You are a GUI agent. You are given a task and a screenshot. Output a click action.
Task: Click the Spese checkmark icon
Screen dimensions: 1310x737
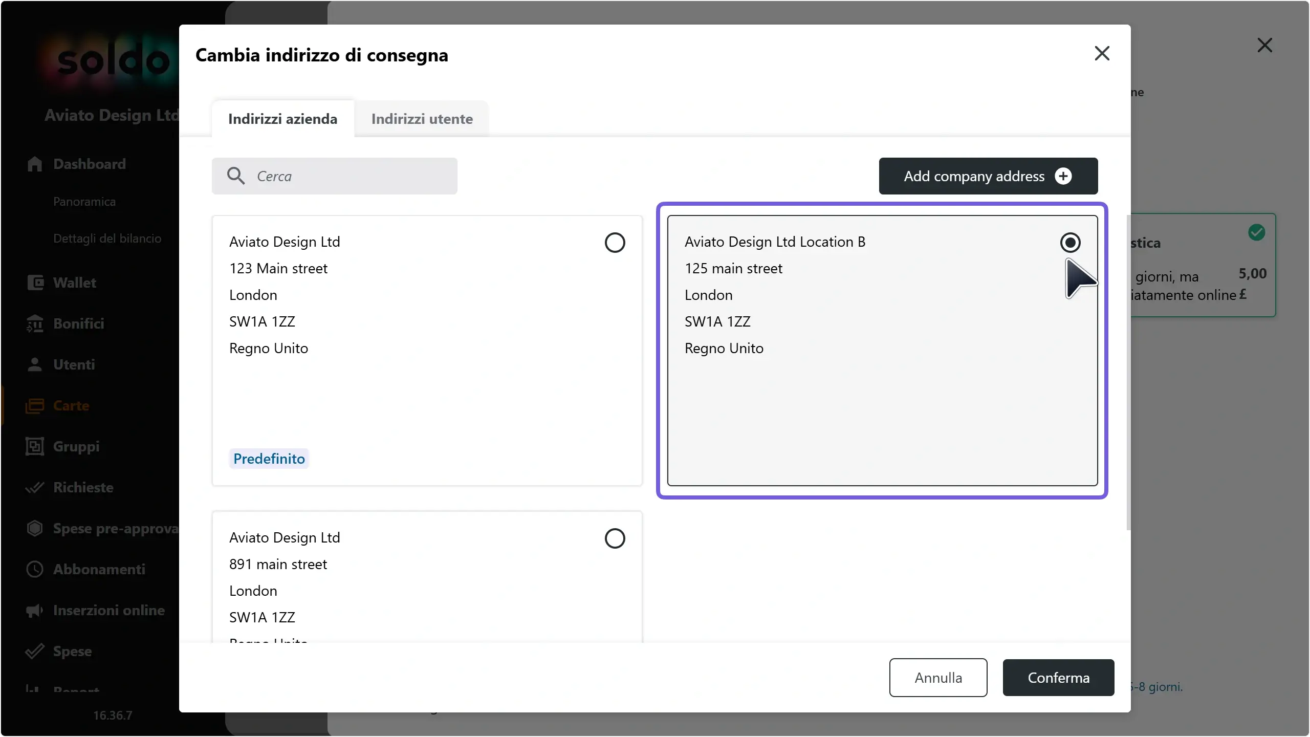(x=35, y=651)
